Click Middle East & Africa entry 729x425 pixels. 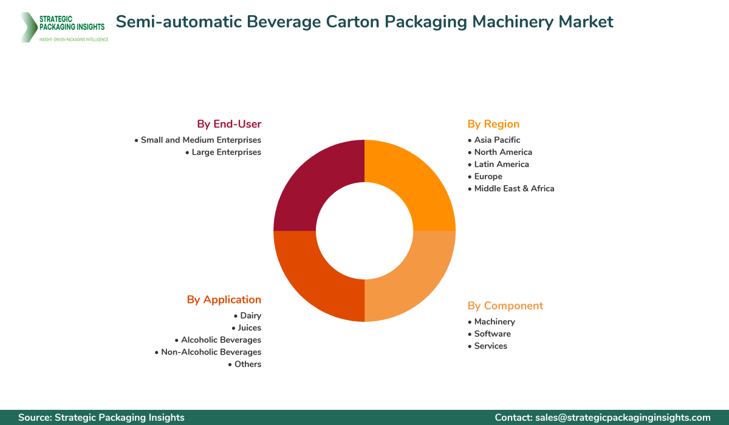tap(514, 188)
